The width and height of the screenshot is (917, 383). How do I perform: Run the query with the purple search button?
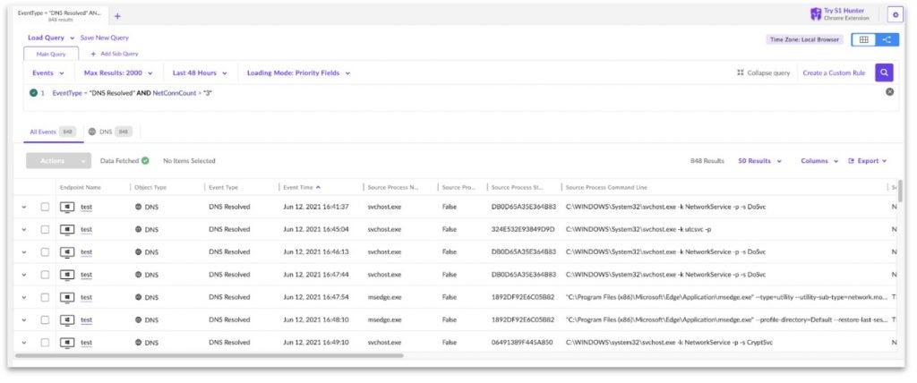click(884, 72)
